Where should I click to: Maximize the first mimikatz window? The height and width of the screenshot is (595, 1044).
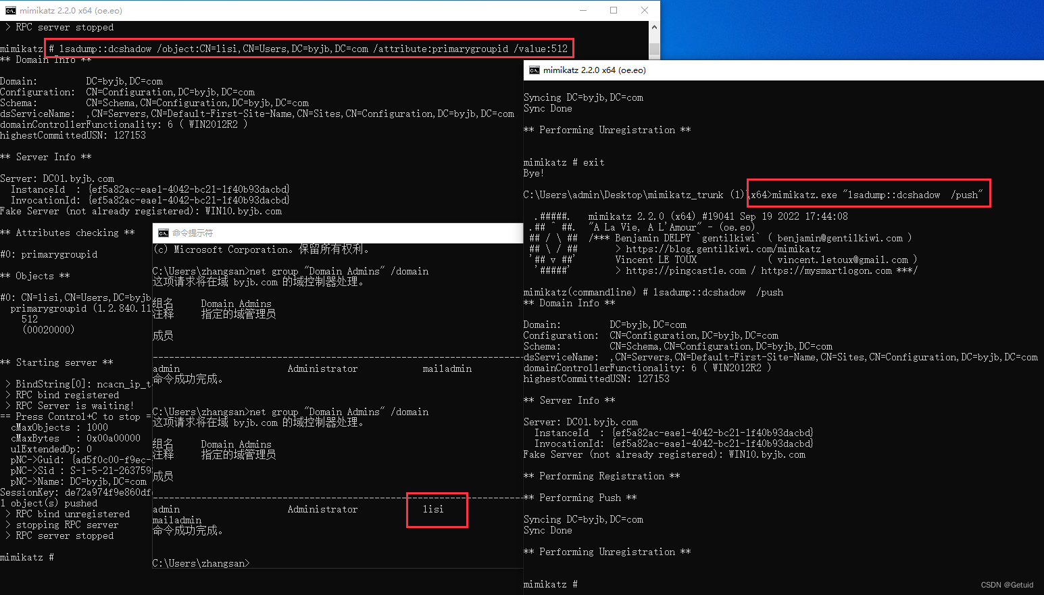coord(614,10)
